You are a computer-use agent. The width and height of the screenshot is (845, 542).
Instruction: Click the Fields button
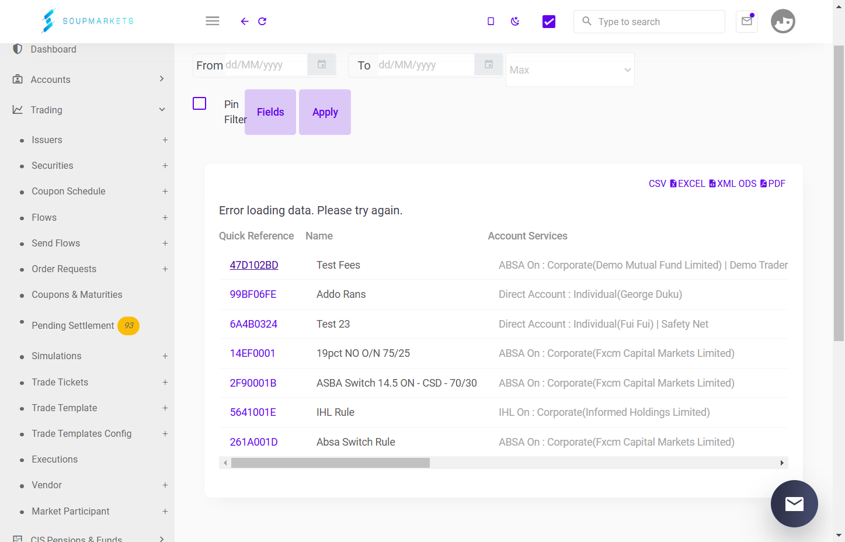270,112
